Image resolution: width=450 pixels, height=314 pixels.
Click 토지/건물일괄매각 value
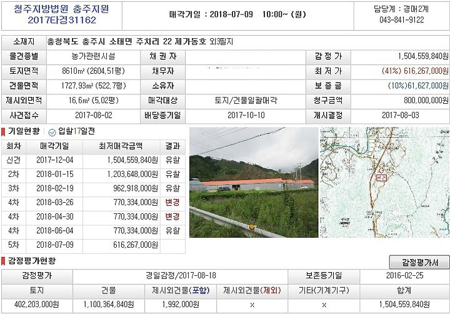pyautogui.click(x=246, y=101)
